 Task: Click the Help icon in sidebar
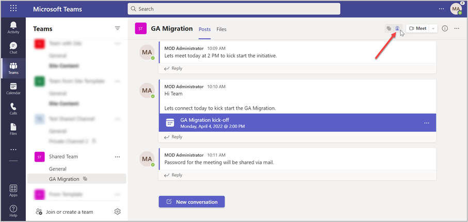[13, 210]
